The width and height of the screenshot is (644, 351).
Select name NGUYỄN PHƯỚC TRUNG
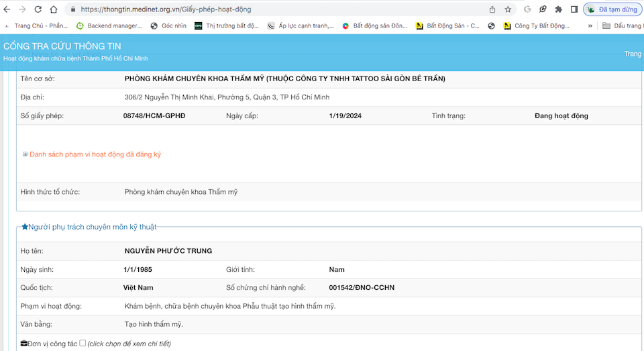click(x=168, y=251)
